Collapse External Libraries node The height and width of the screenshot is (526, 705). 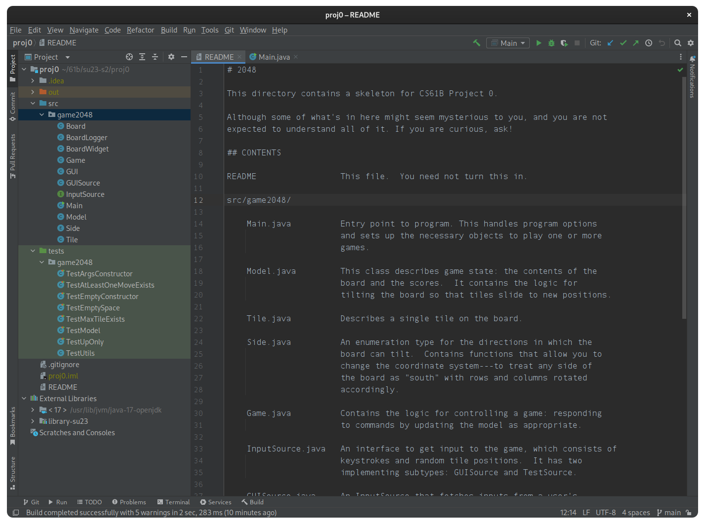click(24, 399)
